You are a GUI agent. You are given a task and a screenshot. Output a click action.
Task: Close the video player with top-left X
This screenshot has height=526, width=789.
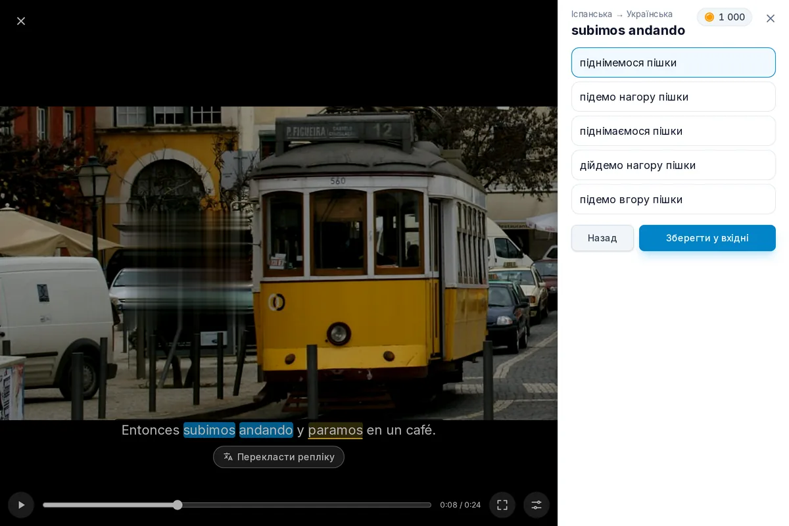(21, 21)
